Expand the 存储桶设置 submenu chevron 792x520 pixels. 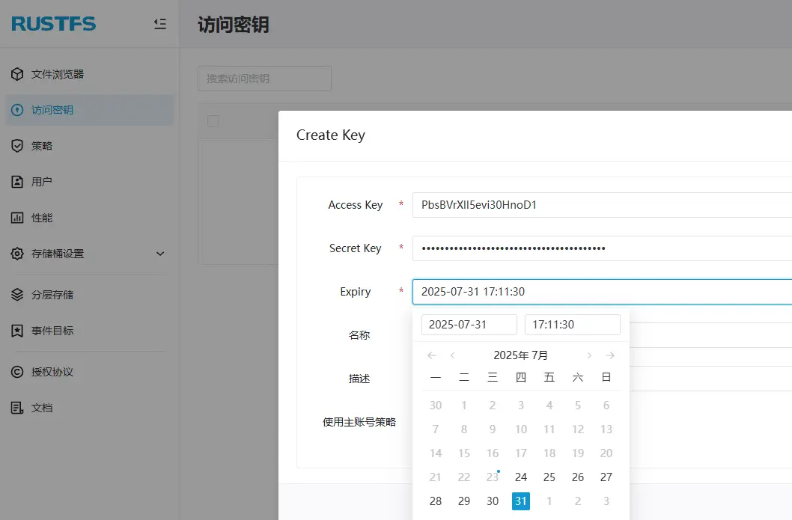coord(160,254)
